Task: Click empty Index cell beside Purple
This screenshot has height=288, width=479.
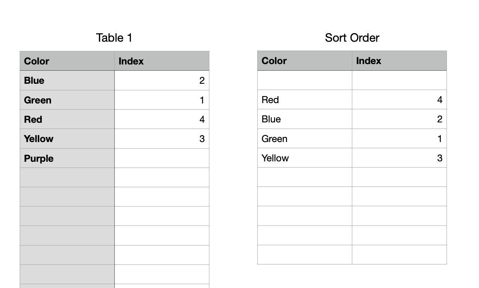Action: pos(161,159)
